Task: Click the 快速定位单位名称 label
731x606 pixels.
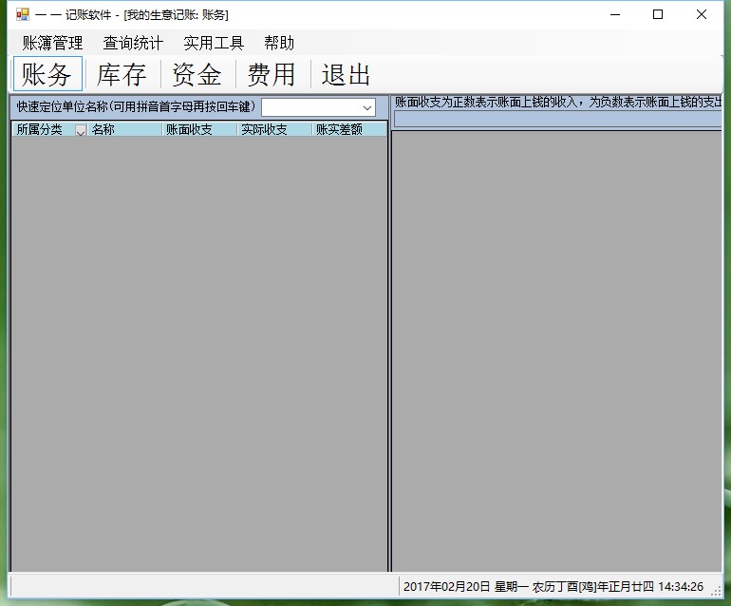Action: (x=136, y=106)
